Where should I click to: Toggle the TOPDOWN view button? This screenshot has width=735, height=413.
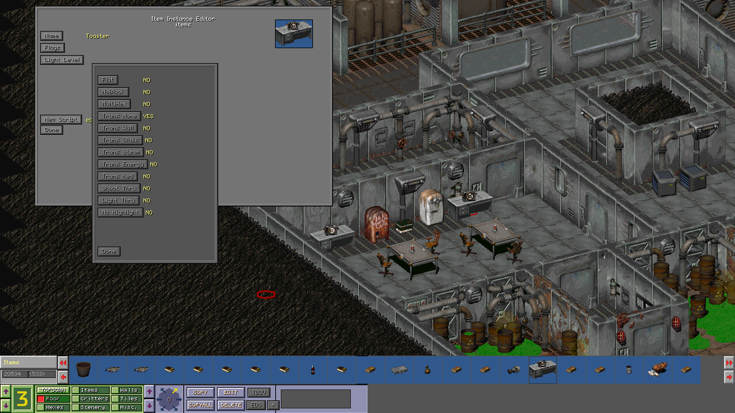(53, 390)
